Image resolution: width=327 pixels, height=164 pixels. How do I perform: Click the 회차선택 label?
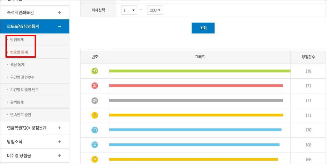[x=98, y=10]
